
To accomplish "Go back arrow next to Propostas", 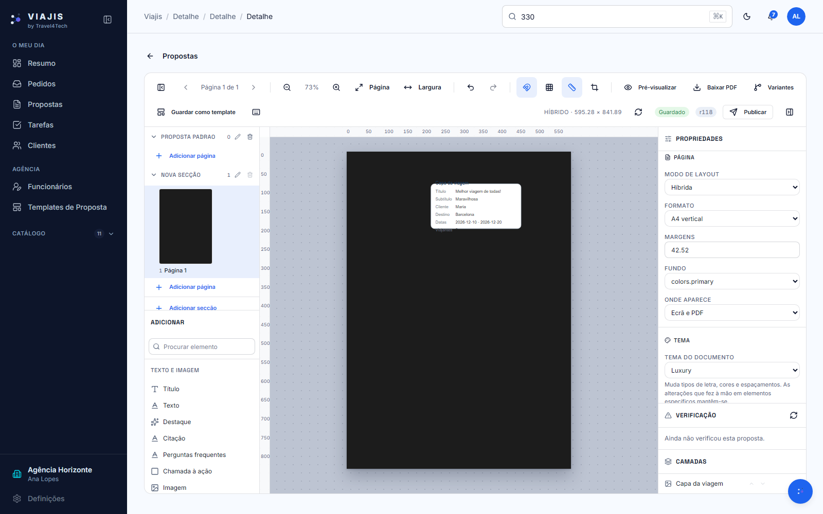I will tap(150, 56).
